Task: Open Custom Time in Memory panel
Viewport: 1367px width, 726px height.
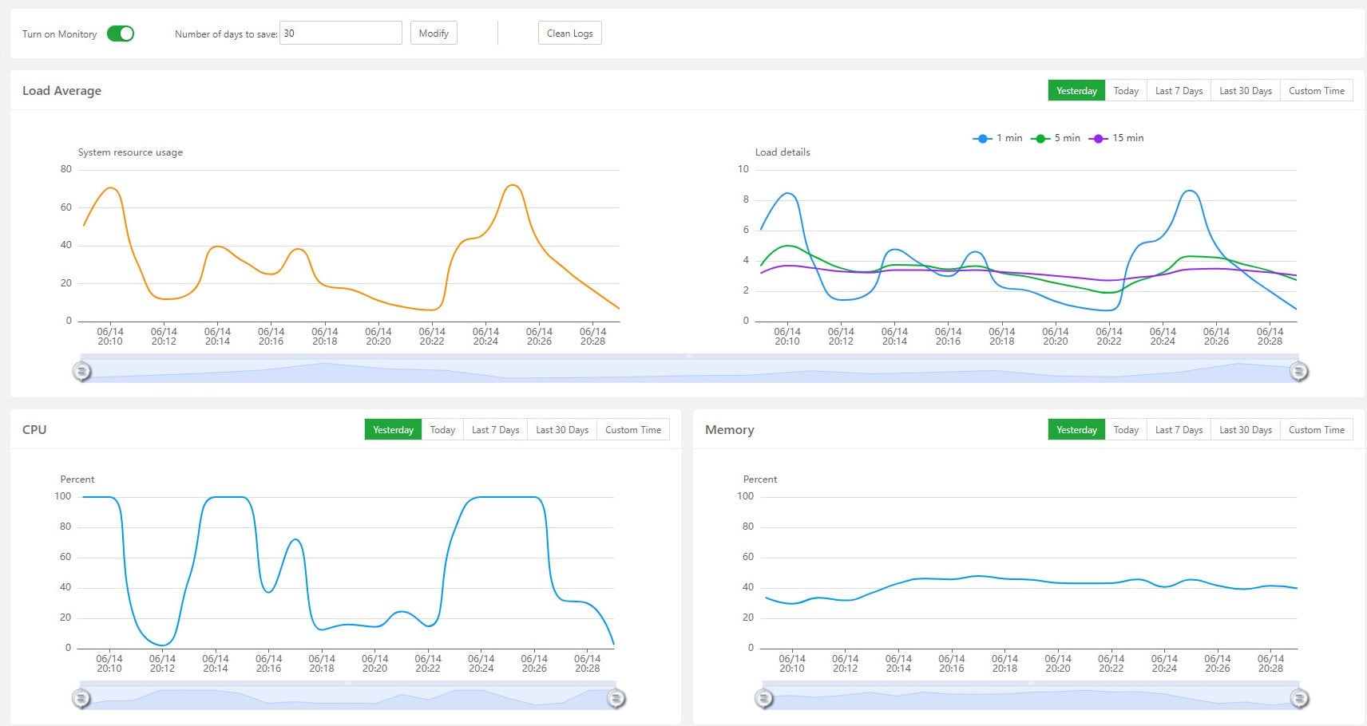Action: (x=1316, y=430)
